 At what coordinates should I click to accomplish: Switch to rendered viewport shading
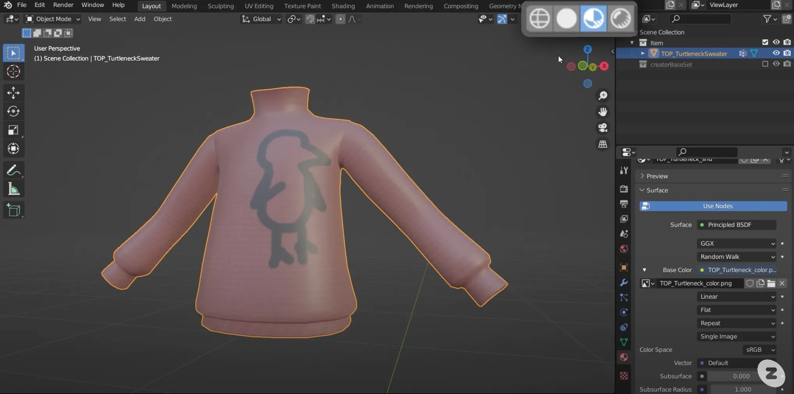click(x=620, y=18)
